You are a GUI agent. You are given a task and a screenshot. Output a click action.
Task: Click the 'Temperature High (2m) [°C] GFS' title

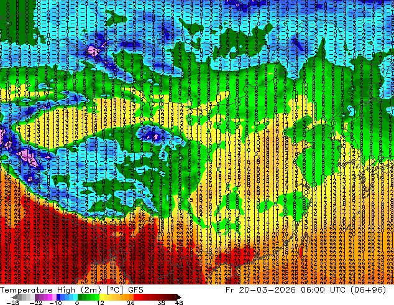(x=71, y=290)
